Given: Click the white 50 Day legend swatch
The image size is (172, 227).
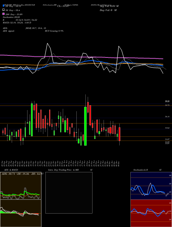Looking at the screenshot, I should click(x=3, y=10).
